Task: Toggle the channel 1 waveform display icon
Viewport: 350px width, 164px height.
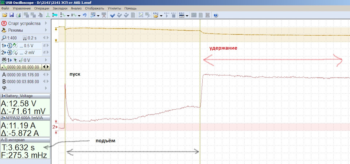Action: pyautogui.click(x=15, y=46)
